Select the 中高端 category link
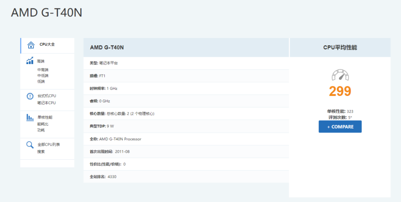401x202 pixels. (x=43, y=70)
